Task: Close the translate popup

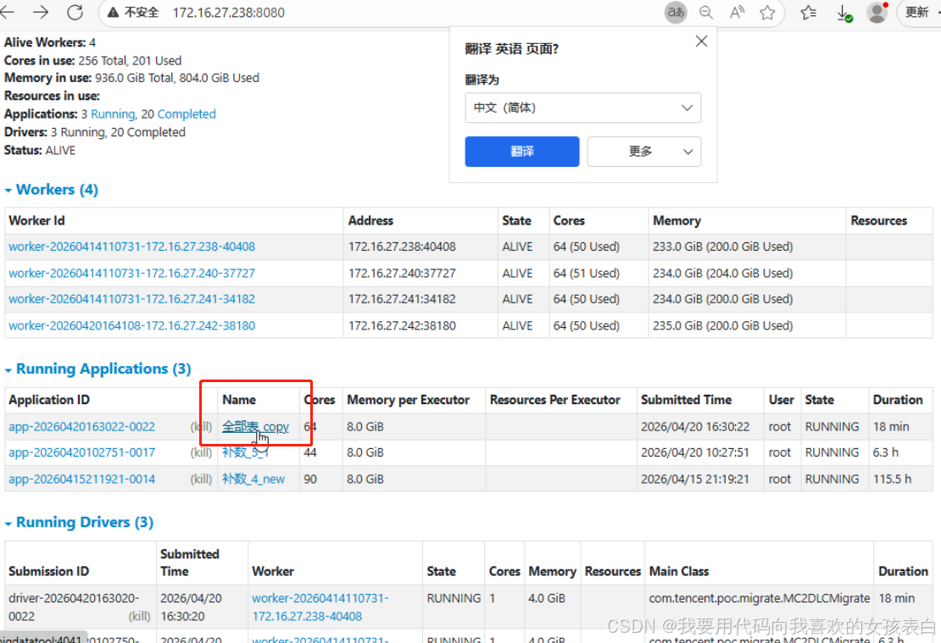Action: click(701, 42)
